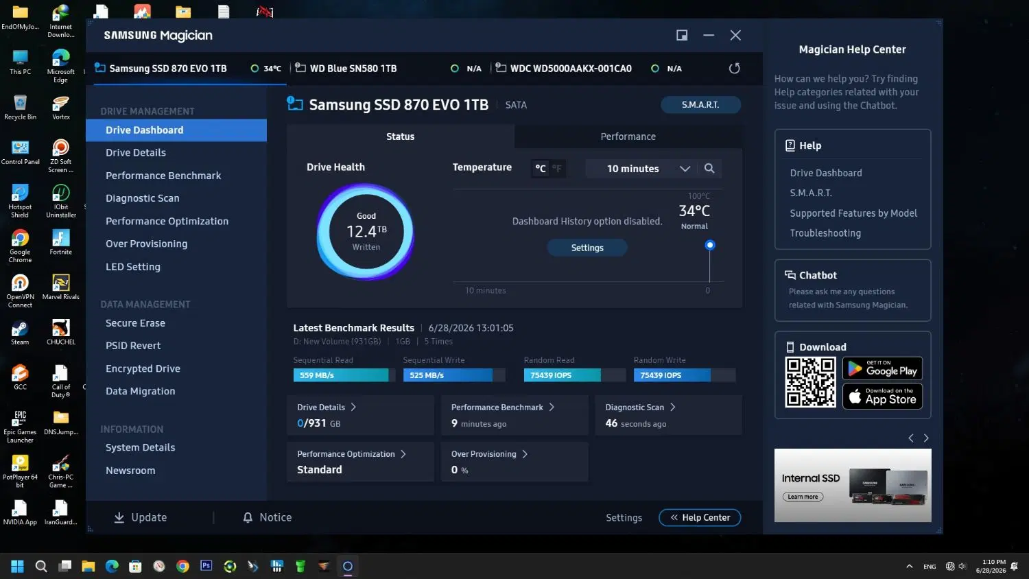1029x579 pixels.
Task: Click the App Store download badge
Action: [882, 397]
